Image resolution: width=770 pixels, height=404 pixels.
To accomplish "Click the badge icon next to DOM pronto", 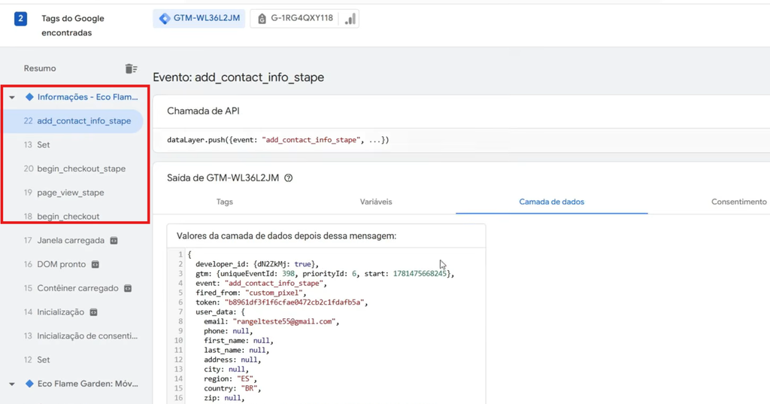I will 95,264.
